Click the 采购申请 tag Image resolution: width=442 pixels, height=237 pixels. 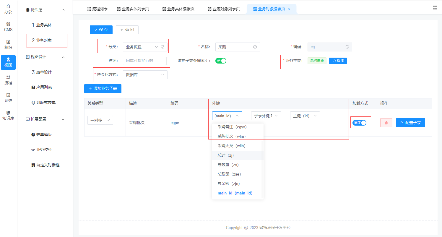click(x=317, y=61)
